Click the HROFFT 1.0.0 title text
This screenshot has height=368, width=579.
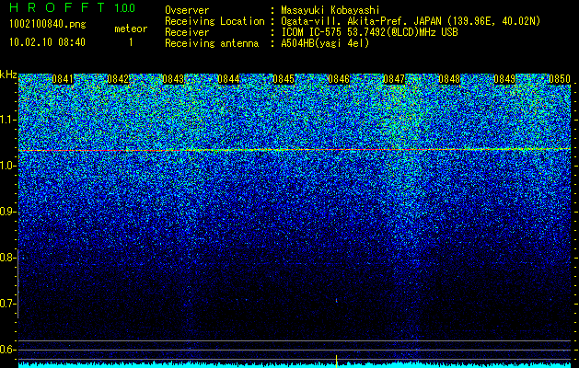(72, 7)
